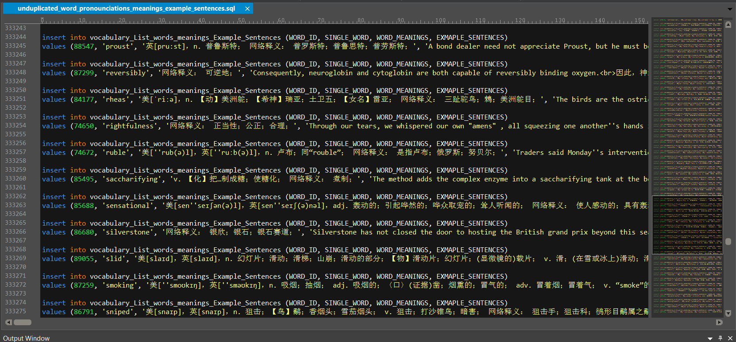Click the word ID 87259
This screenshot has width=736, height=342.
pyautogui.click(x=84, y=285)
